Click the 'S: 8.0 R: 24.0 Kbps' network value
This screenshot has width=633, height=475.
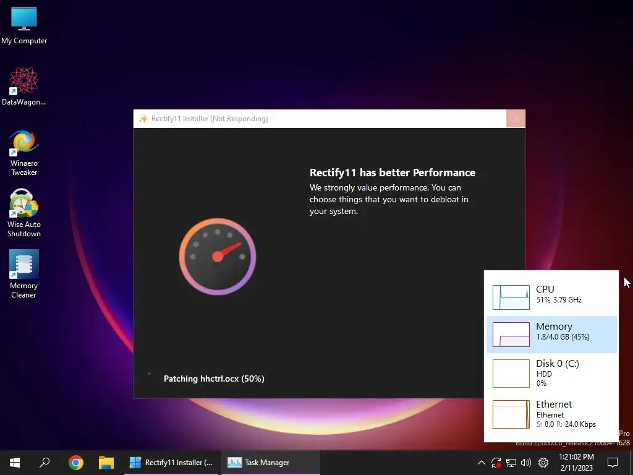[x=566, y=424]
